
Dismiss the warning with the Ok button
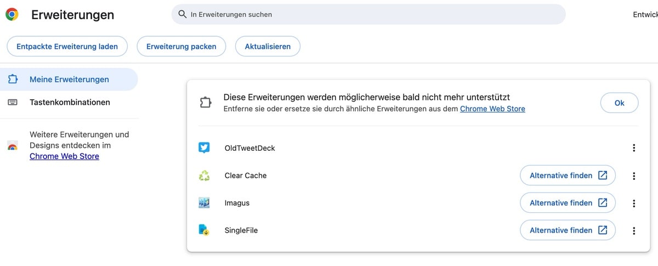(x=619, y=103)
